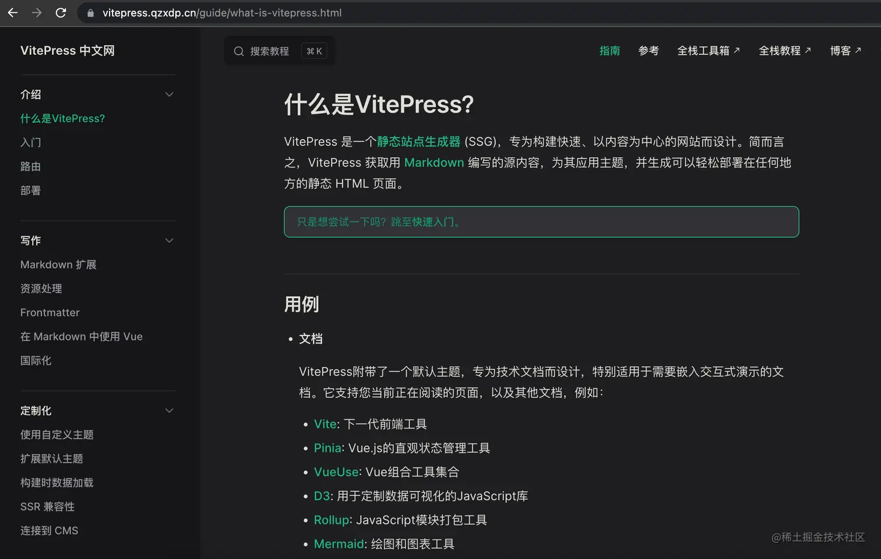Viewport: 881px width, 559px height.
Task: Follow the 静态站点生成器 link
Action: point(418,142)
